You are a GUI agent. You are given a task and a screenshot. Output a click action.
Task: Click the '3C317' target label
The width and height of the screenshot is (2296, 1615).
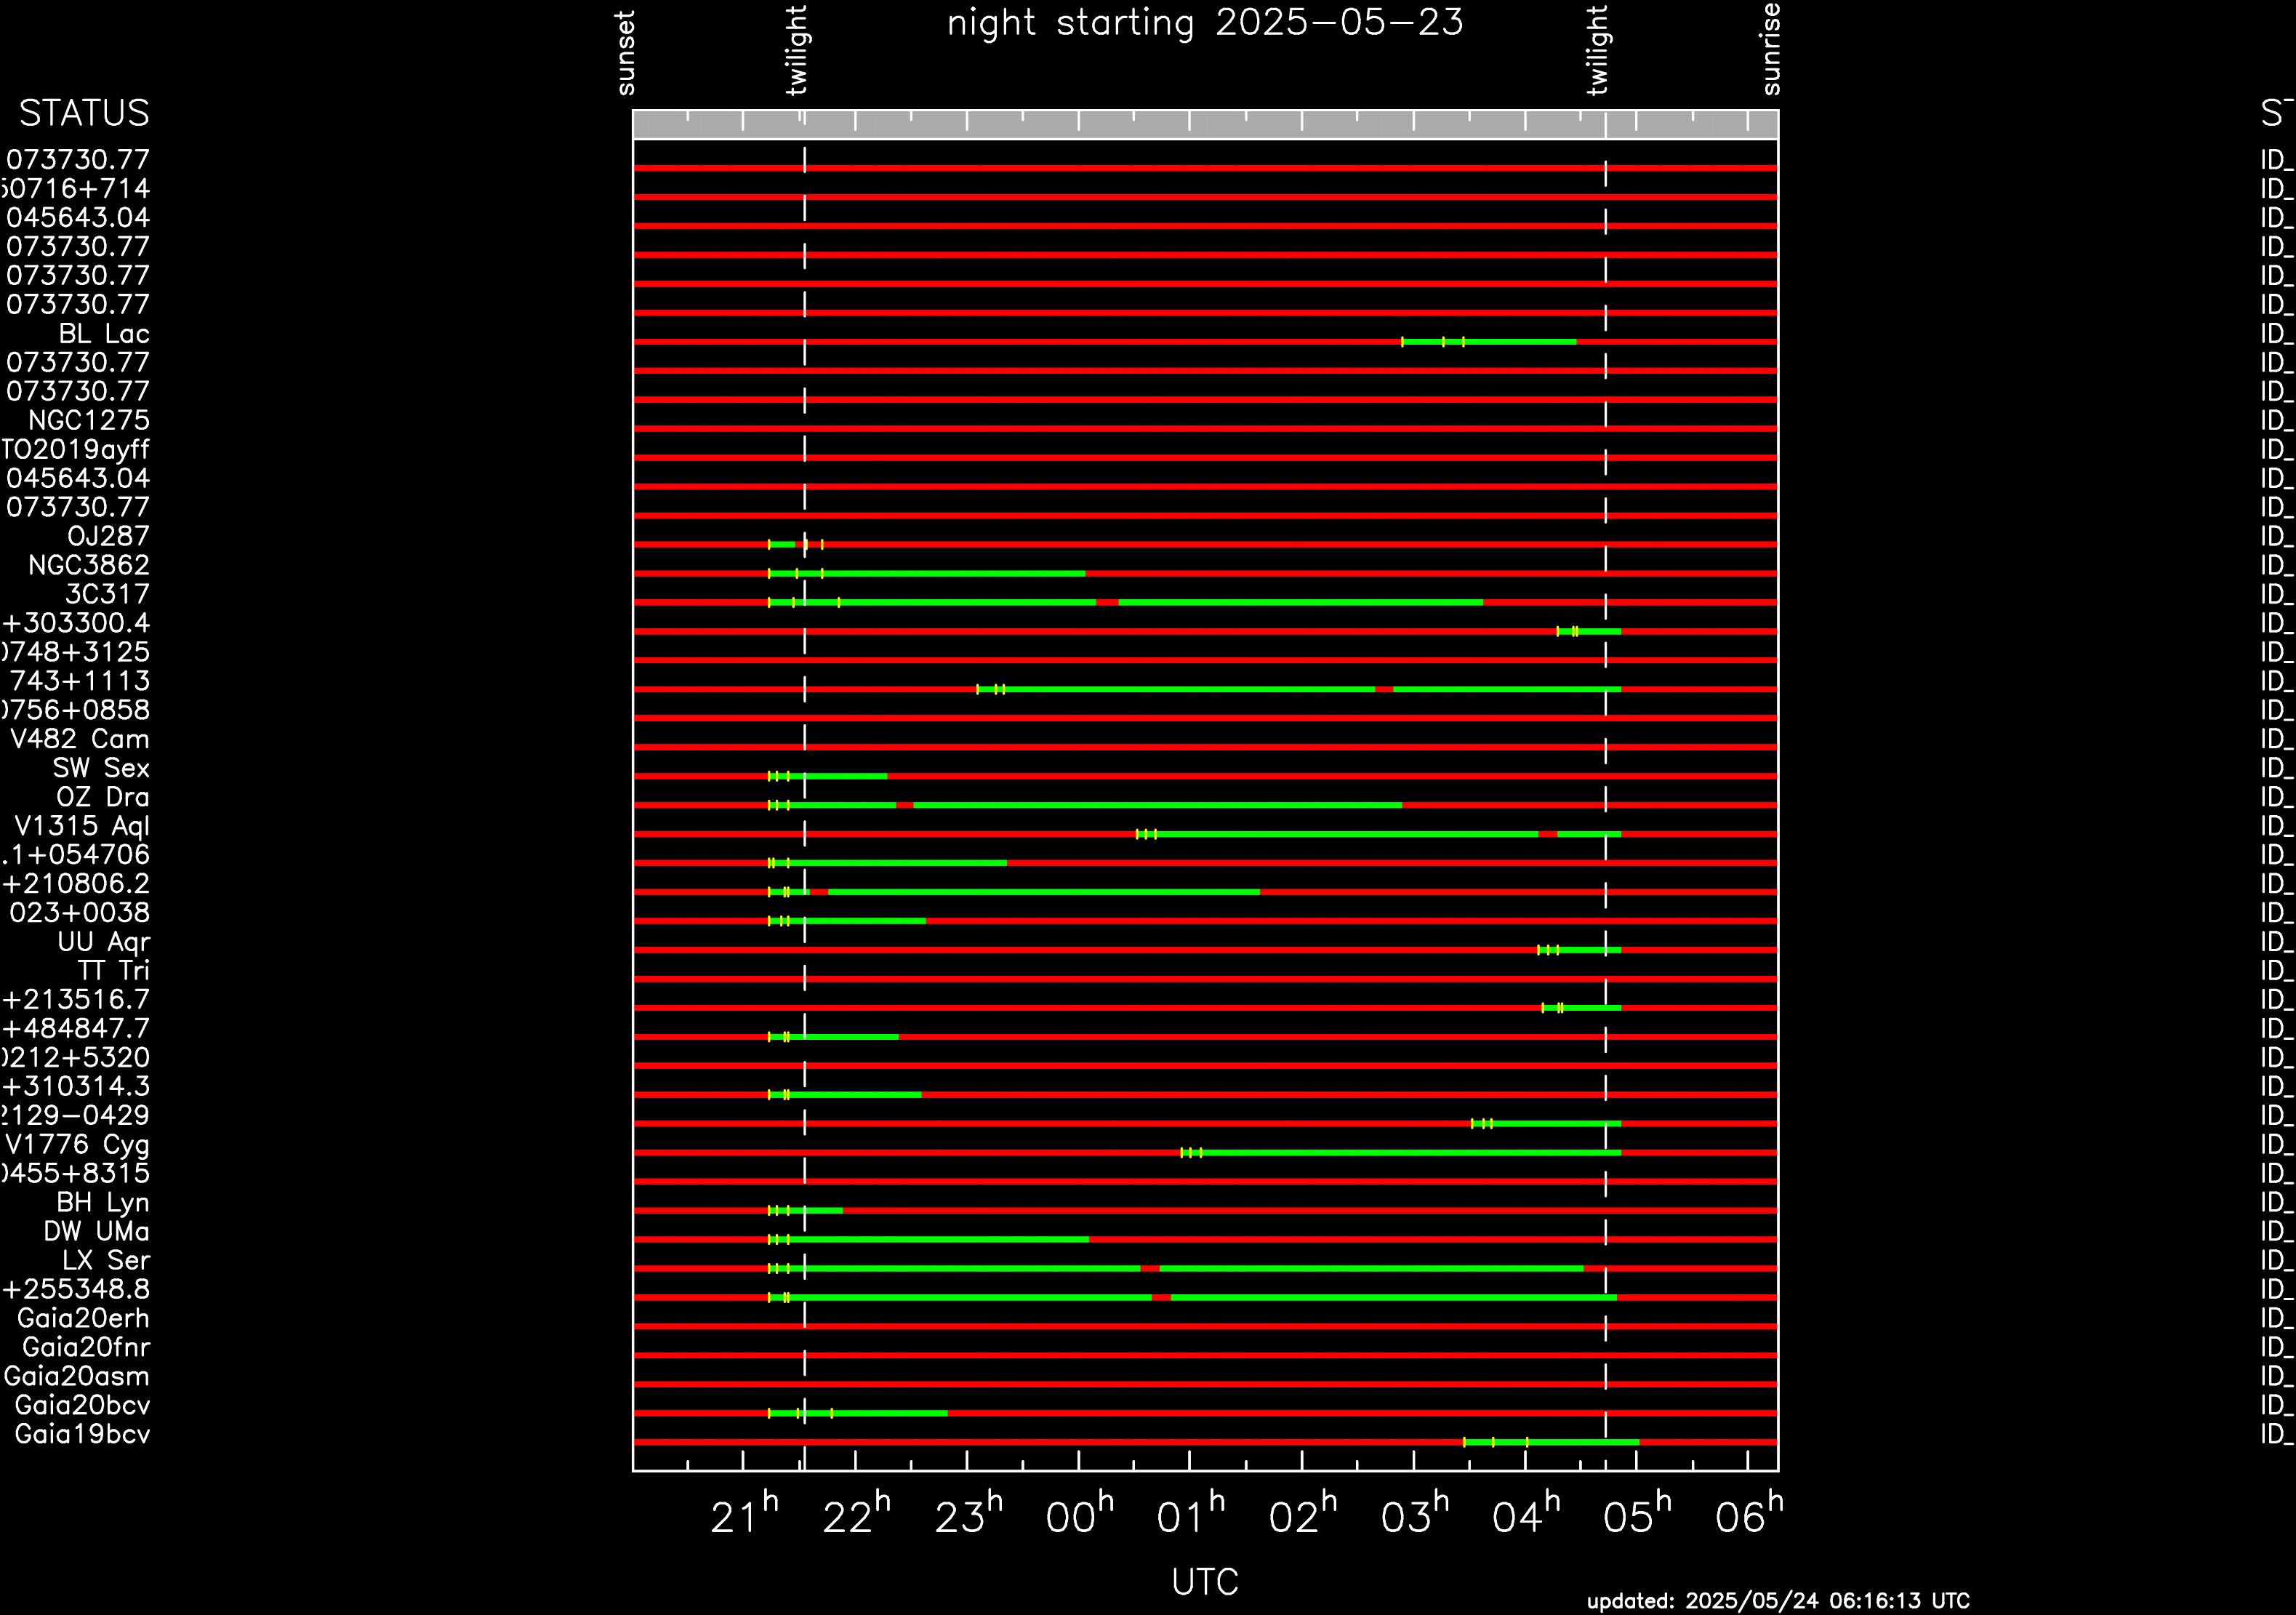107,595
